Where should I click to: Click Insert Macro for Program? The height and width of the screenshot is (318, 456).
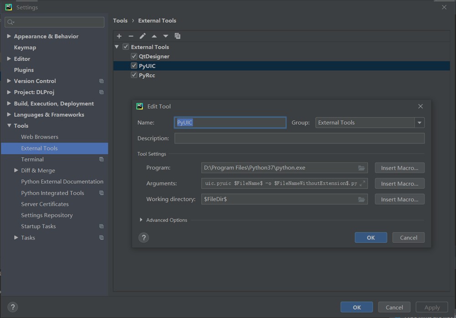[x=399, y=168]
